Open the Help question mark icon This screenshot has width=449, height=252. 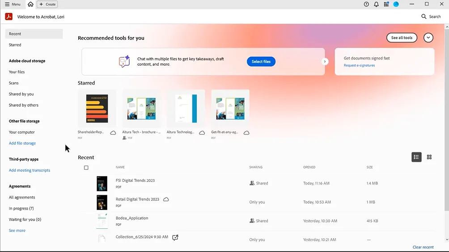[x=366, y=4]
